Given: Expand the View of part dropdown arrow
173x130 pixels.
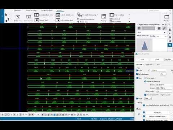Looking at the screenshot, I should click(54, 20).
